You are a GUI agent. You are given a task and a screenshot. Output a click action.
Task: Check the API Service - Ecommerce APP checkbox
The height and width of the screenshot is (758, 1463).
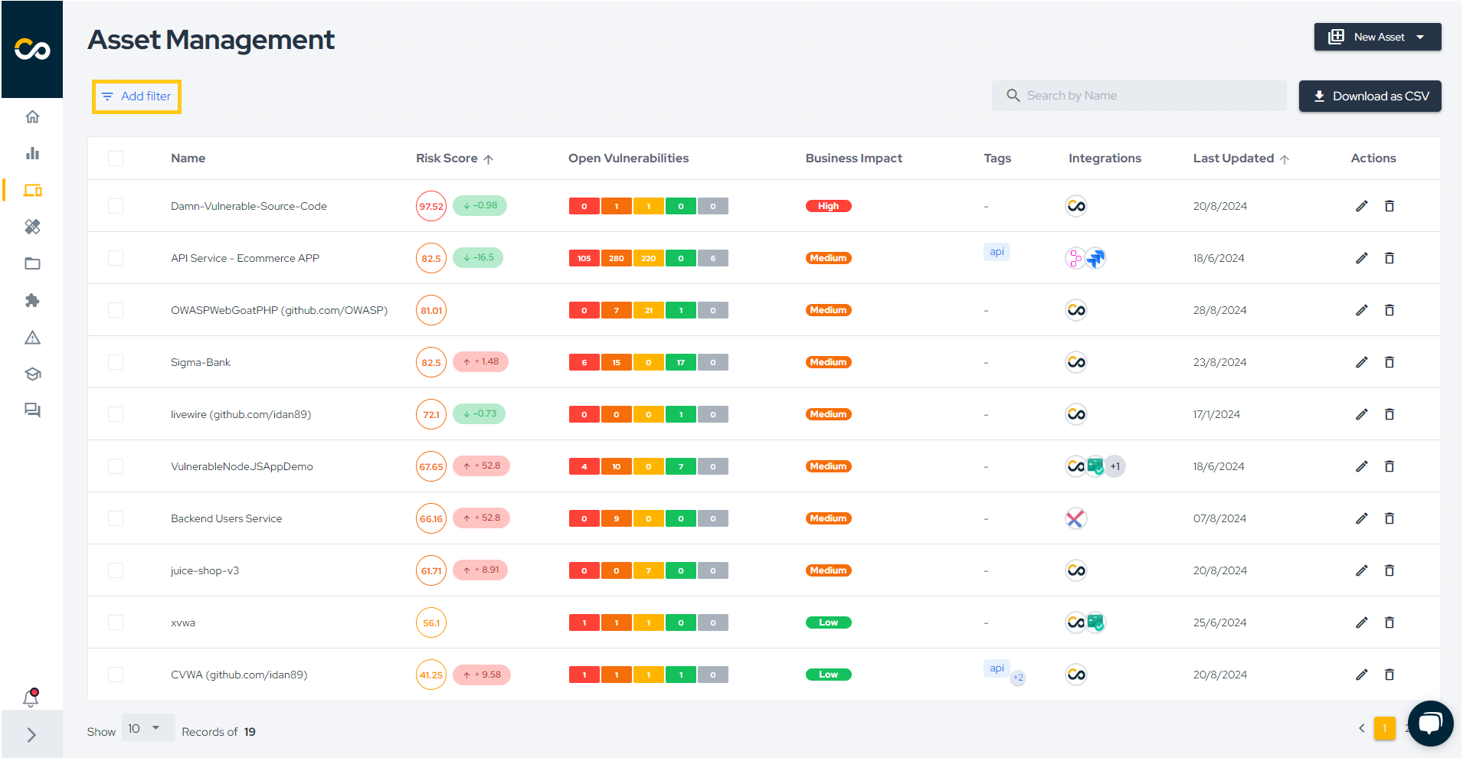click(116, 258)
